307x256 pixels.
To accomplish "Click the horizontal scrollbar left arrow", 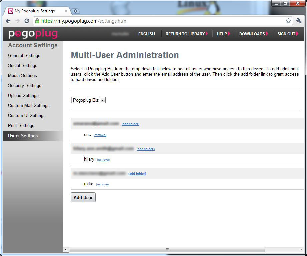I will (66, 249).
